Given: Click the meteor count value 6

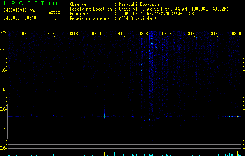Looking at the screenshot, I should point(55,18).
